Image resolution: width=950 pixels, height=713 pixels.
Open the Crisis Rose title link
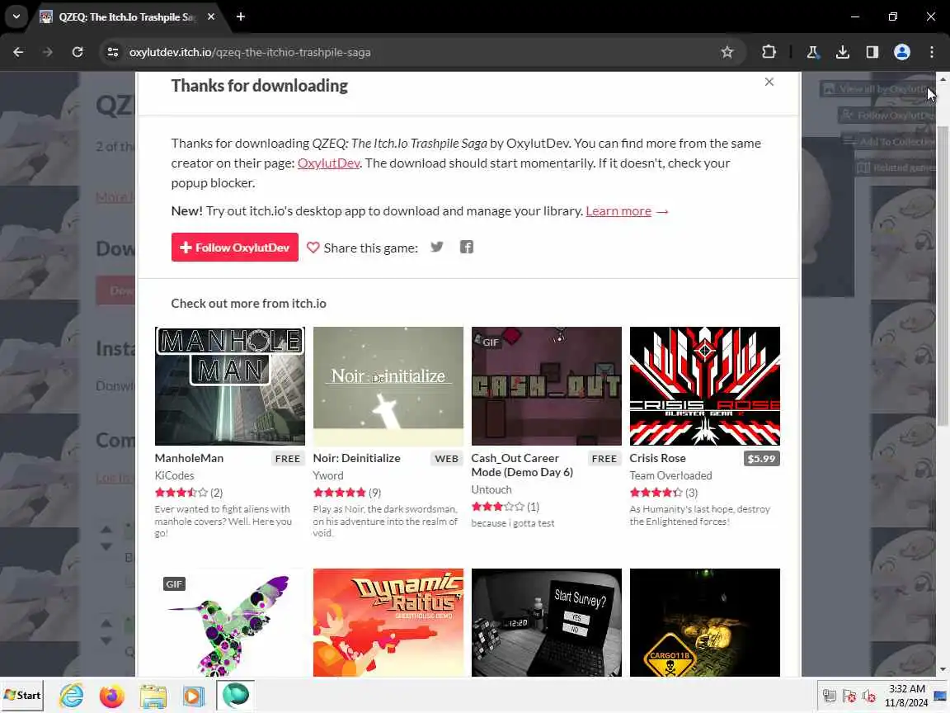657,458
